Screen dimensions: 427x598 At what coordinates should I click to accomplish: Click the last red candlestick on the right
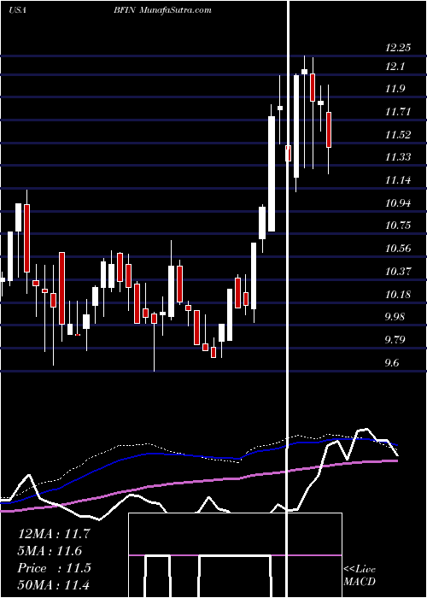[x=328, y=130]
